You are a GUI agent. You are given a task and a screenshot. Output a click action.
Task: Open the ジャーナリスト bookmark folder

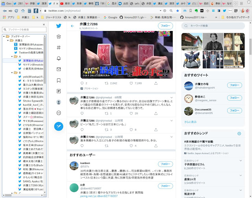51,17
